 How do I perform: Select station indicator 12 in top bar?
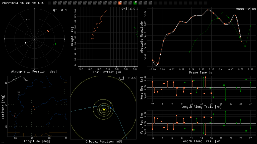pos(110,3)
